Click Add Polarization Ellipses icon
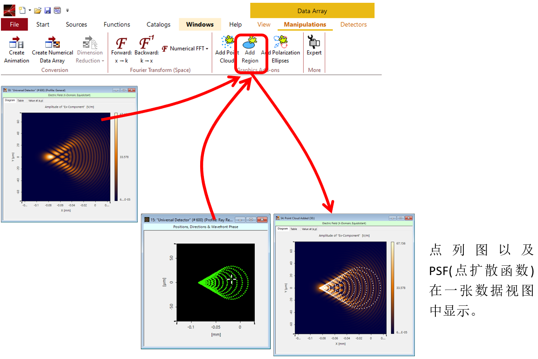The height and width of the screenshot is (359, 538). (x=280, y=43)
